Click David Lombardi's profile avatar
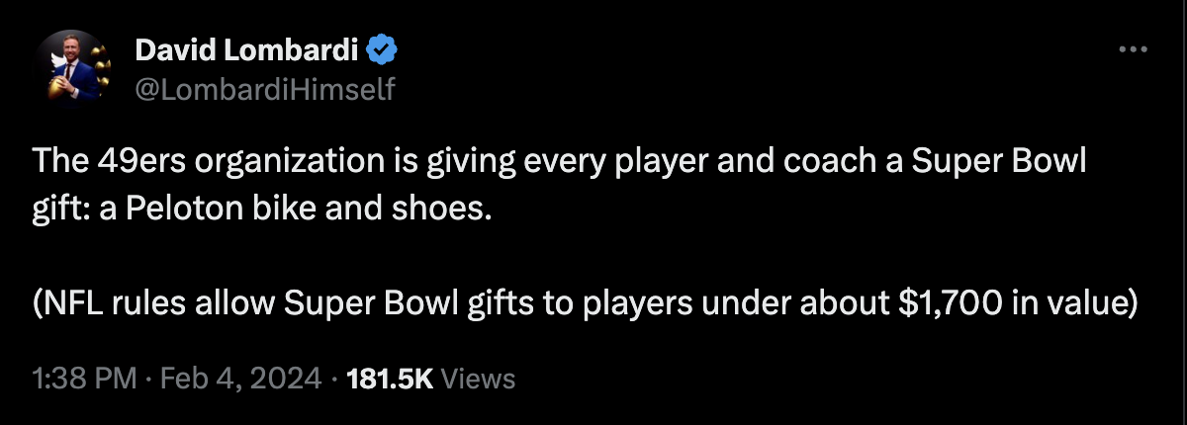1187x425 pixels. 72,66
